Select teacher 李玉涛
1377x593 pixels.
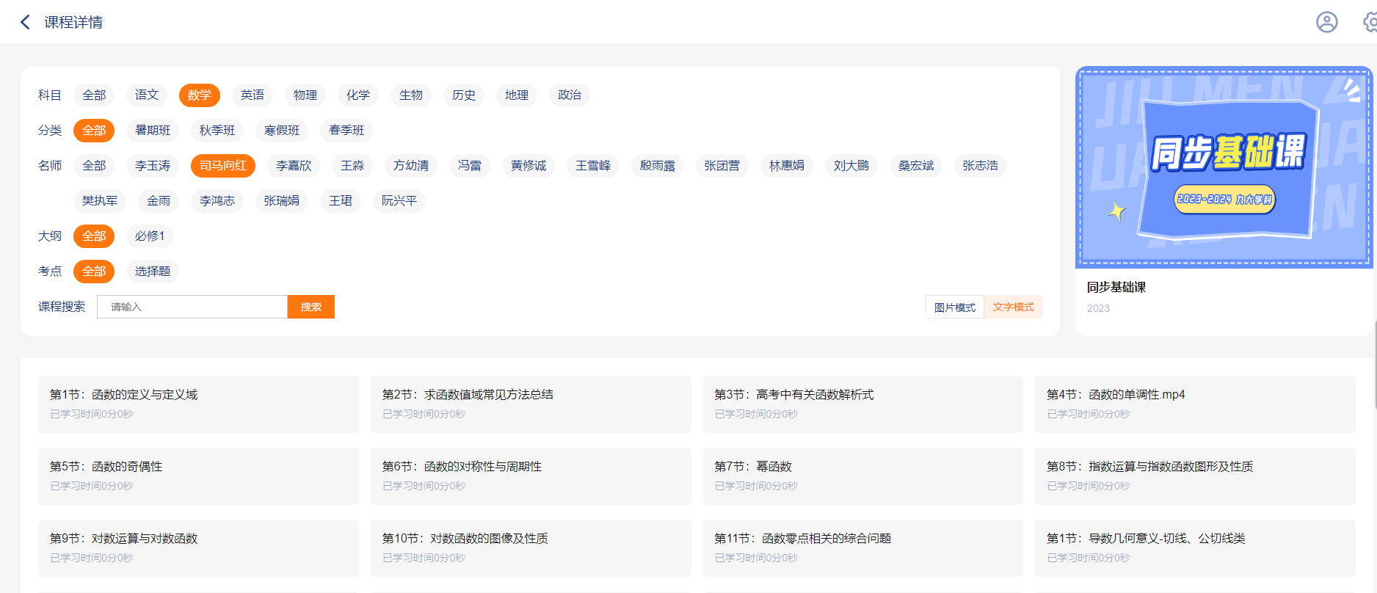[153, 165]
